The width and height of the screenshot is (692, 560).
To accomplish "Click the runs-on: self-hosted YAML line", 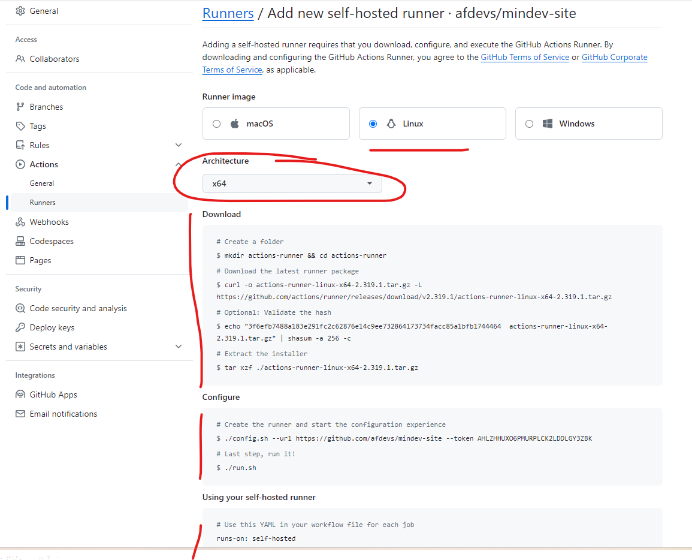I will (x=256, y=538).
